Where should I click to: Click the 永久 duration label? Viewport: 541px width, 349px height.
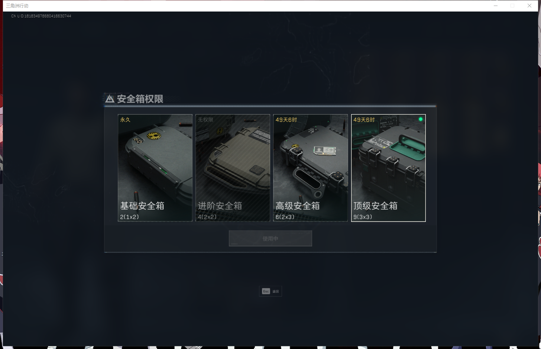pos(125,120)
